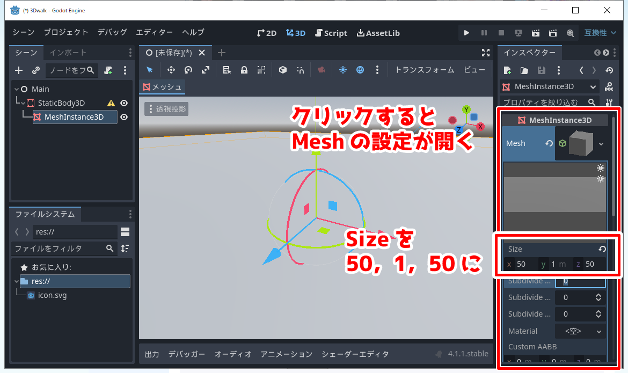Toggle distraction-free mode icon
This screenshot has width=628, height=373.
[x=486, y=53]
